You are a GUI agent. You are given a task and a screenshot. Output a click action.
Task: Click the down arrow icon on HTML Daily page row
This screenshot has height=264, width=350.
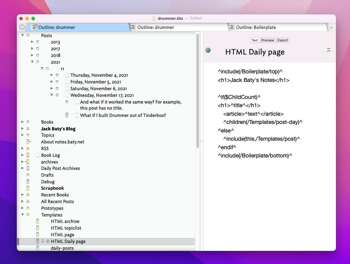click(43, 241)
